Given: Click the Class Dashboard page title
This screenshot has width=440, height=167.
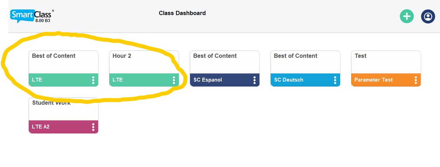Looking at the screenshot, I should 182,13.
